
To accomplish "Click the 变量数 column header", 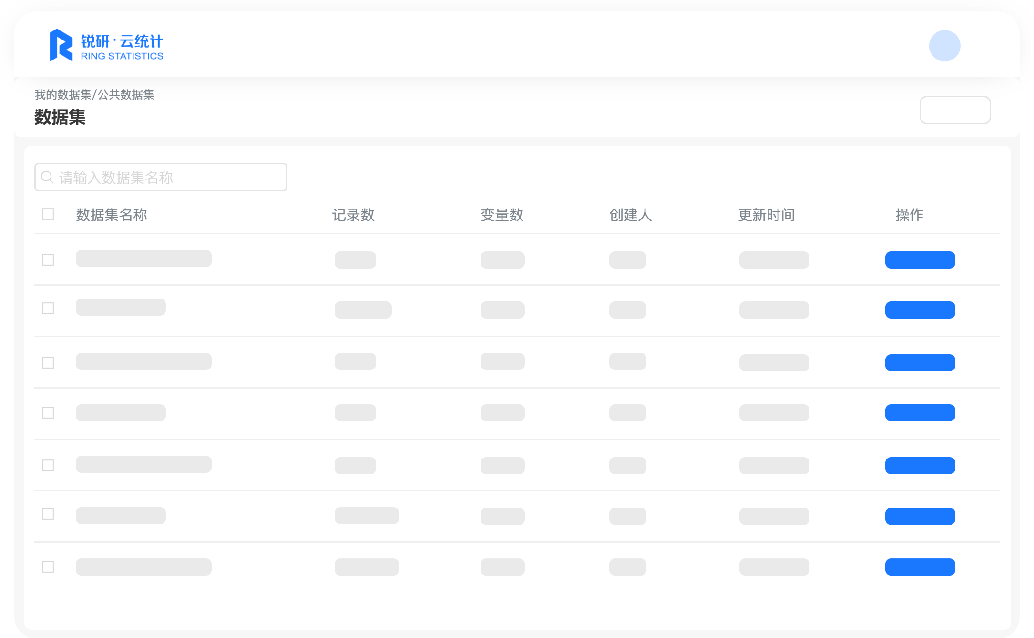I will coord(502,215).
